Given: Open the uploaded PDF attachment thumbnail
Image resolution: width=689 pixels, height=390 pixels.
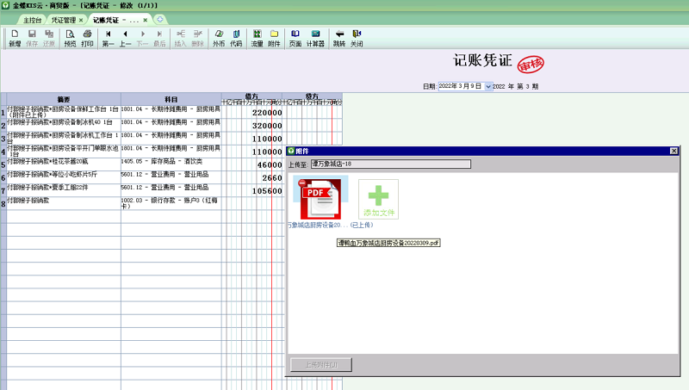Looking at the screenshot, I should (320, 199).
